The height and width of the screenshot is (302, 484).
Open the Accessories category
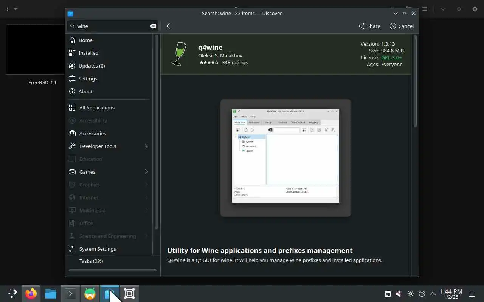point(110,133)
